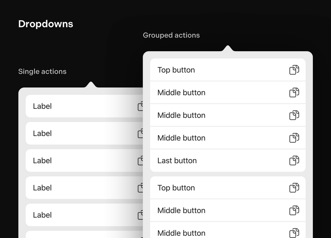Click the copy icon on the second group's first Middle button
Viewport: 331px width, 238px height.
[x=294, y=210]
